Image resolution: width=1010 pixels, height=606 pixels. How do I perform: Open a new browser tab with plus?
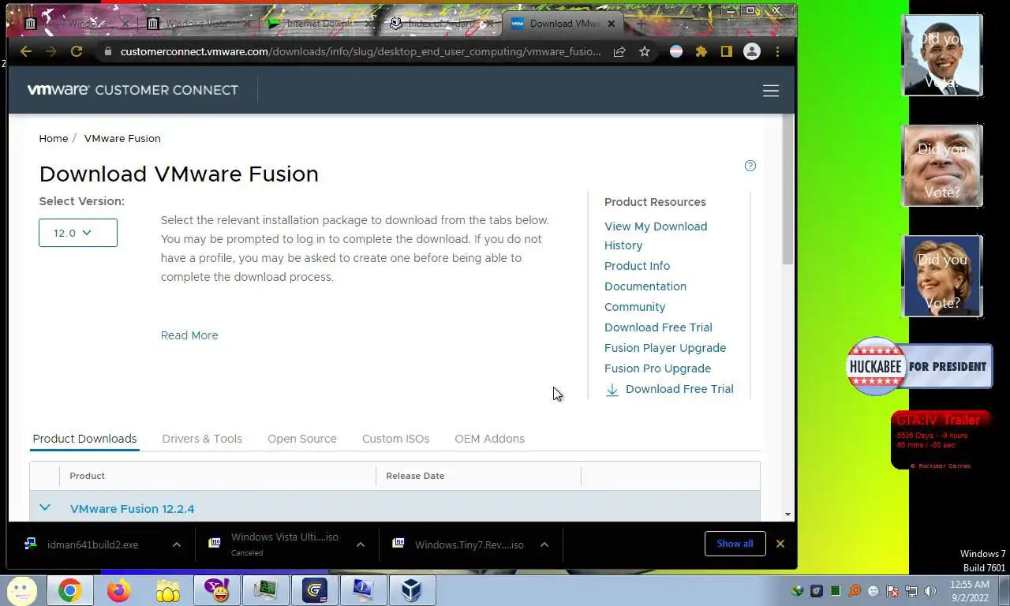click(x=641, y=24)
